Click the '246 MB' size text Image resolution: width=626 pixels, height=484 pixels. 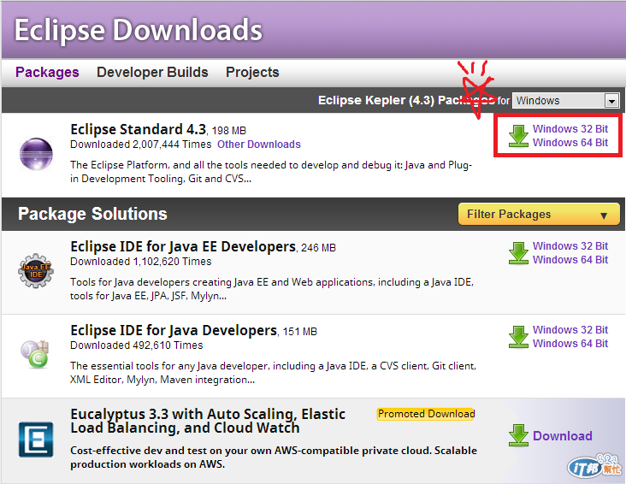[x=319, y=248]
